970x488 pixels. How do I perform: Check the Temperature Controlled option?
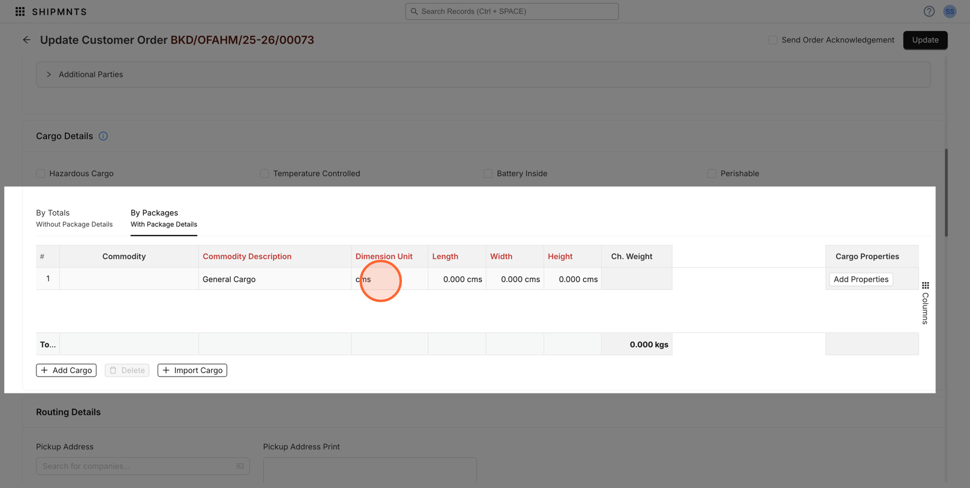[264, 174]
